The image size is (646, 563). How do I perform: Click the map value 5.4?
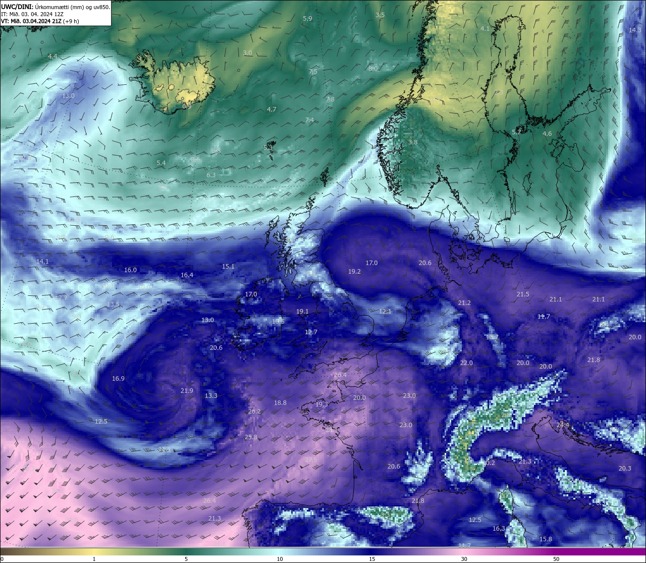pos(161,163)
